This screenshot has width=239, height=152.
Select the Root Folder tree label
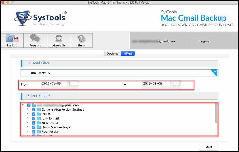click(x=50, y=132)
